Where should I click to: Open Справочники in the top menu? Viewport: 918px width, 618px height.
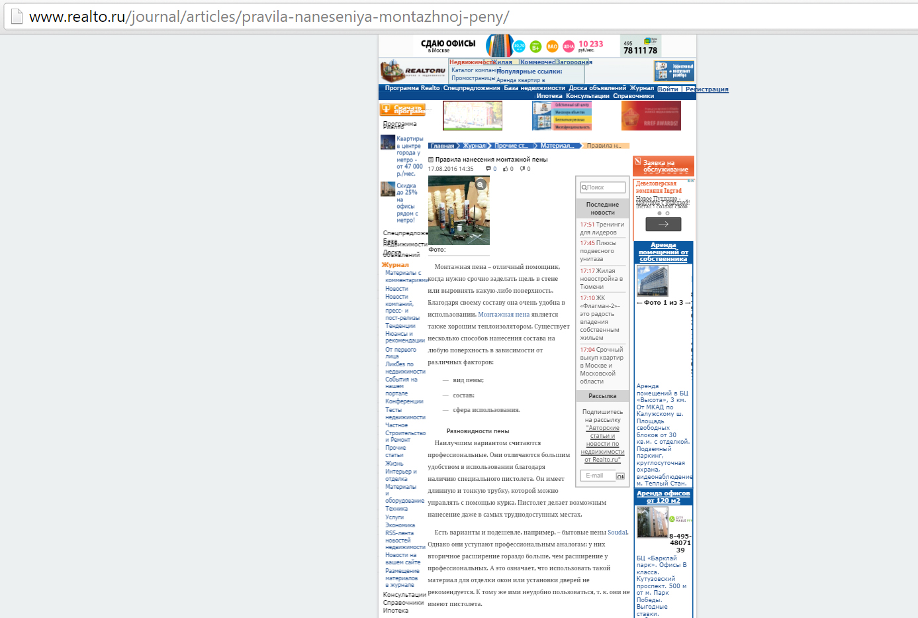coord(633,96)
